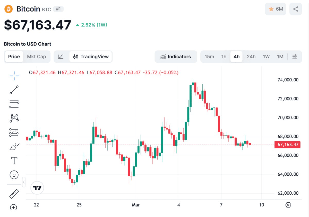Select the crosshair cursor tool
The width and height of the screenshot is (309, 217).
tap(14, 74)
